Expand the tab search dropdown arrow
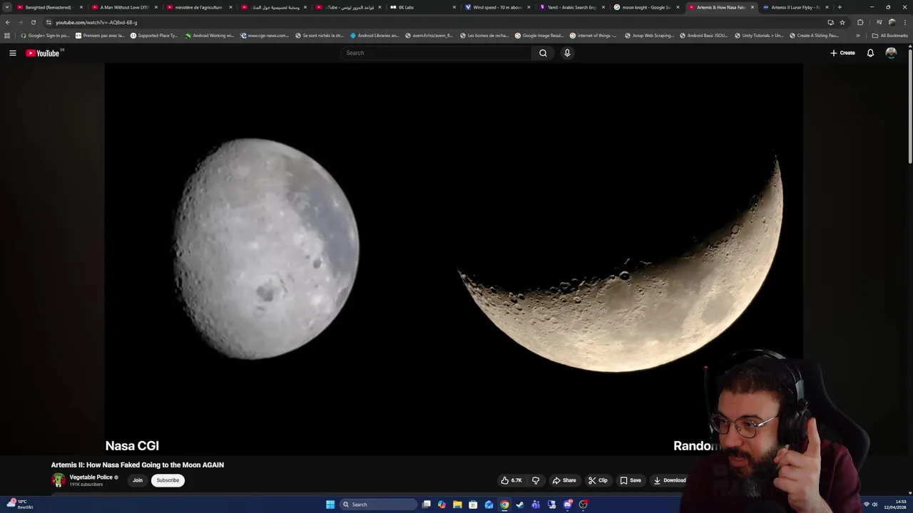Screen dimensions: 913x513 coord(7,7)
